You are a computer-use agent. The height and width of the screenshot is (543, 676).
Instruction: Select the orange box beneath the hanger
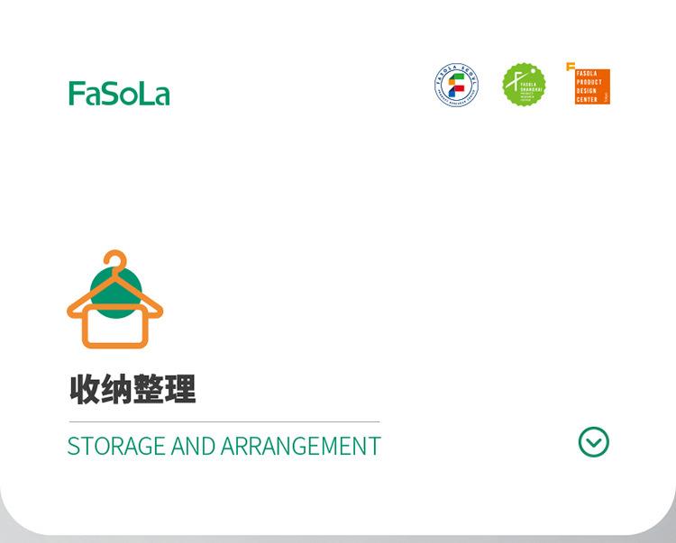point(115,326)
